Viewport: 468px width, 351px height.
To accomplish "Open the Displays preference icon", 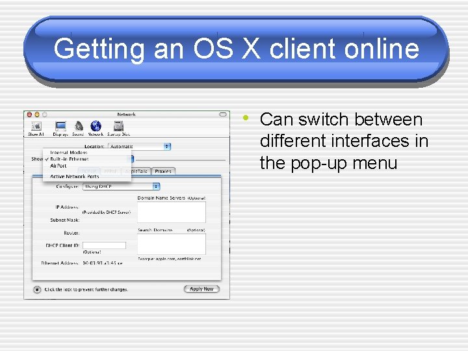I will (60, 129).
